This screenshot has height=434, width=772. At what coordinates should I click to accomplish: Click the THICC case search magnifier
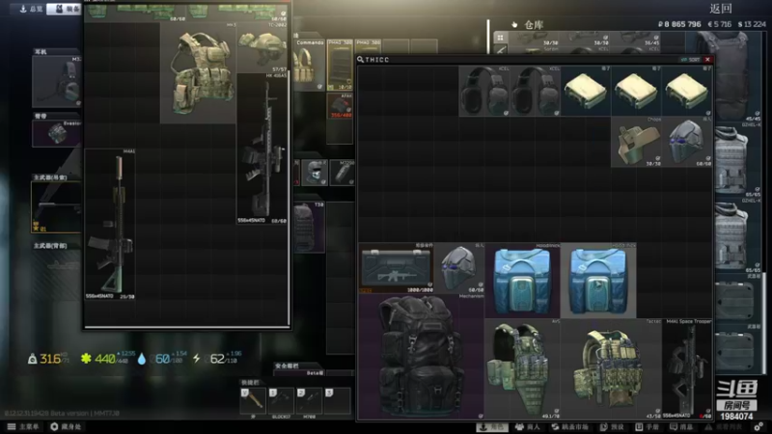[x=360, y=60]
